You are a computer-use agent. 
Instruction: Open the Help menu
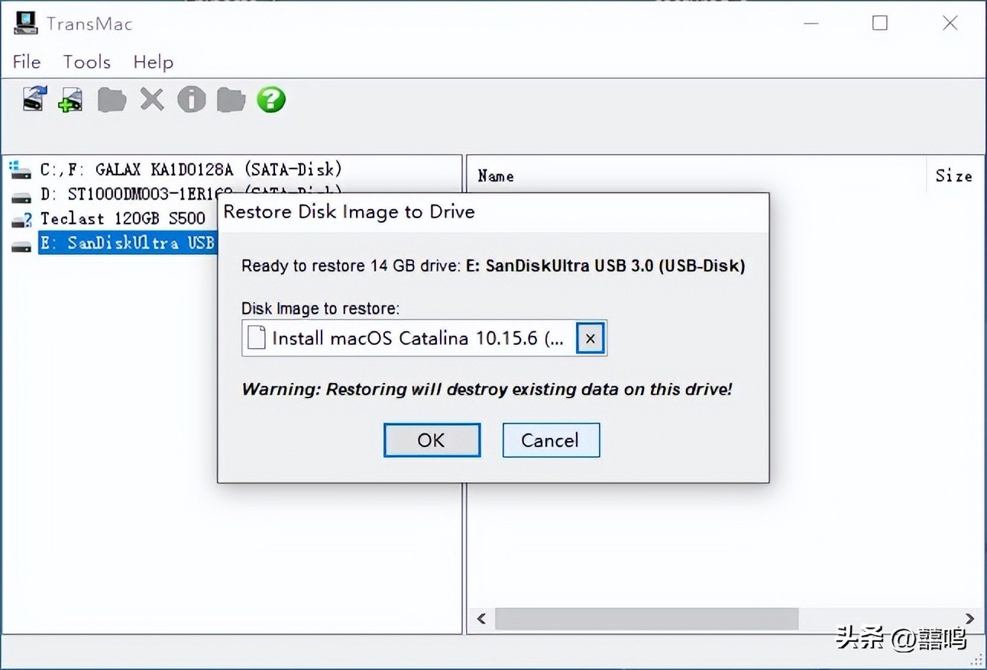click(x=152, y=62)
